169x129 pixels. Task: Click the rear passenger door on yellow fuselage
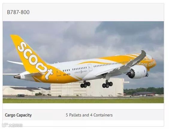tap(58, 72)
